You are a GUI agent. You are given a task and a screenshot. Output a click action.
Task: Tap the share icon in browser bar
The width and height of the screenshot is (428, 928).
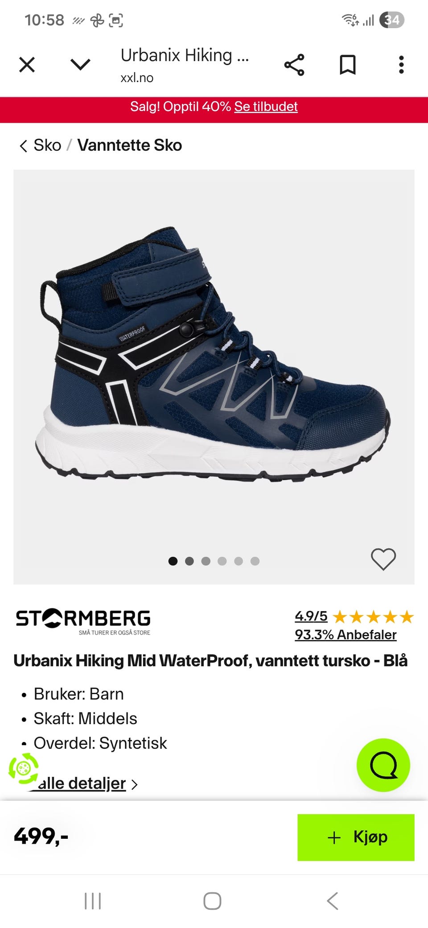click(x=294, y=65)
